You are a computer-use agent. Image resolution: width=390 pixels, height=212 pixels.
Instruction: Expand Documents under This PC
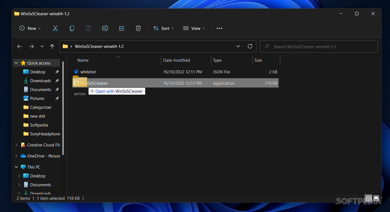click(19, 185)
